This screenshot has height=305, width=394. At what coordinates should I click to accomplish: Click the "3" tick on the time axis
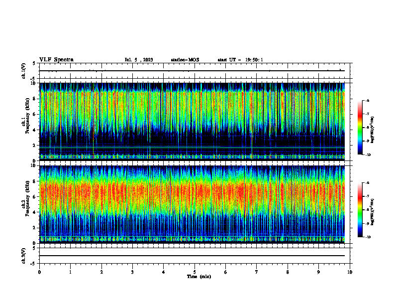(x=132, y=272)
